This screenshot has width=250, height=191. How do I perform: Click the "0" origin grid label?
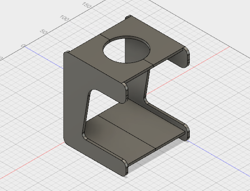(23, 46)
